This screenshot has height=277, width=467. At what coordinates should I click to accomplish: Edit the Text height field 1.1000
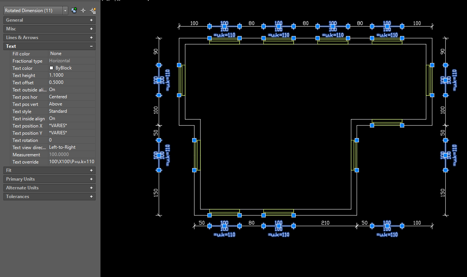coord(72,75)
